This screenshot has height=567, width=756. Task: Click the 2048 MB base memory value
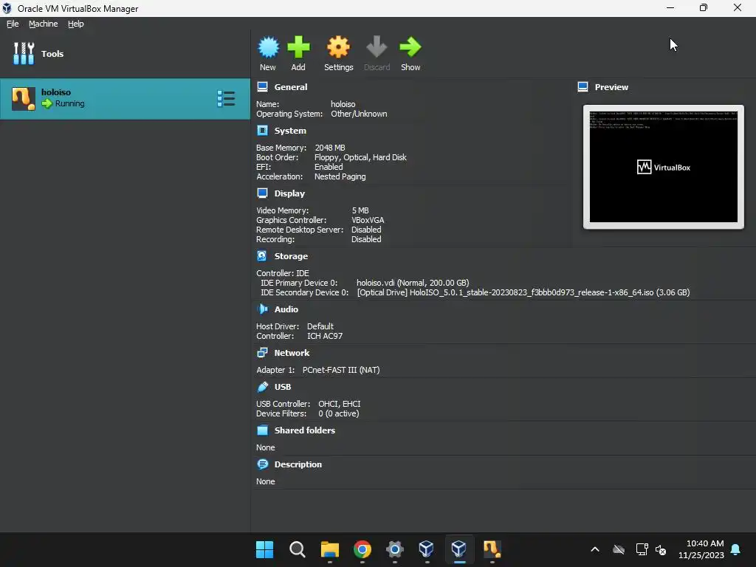[330, 148]
